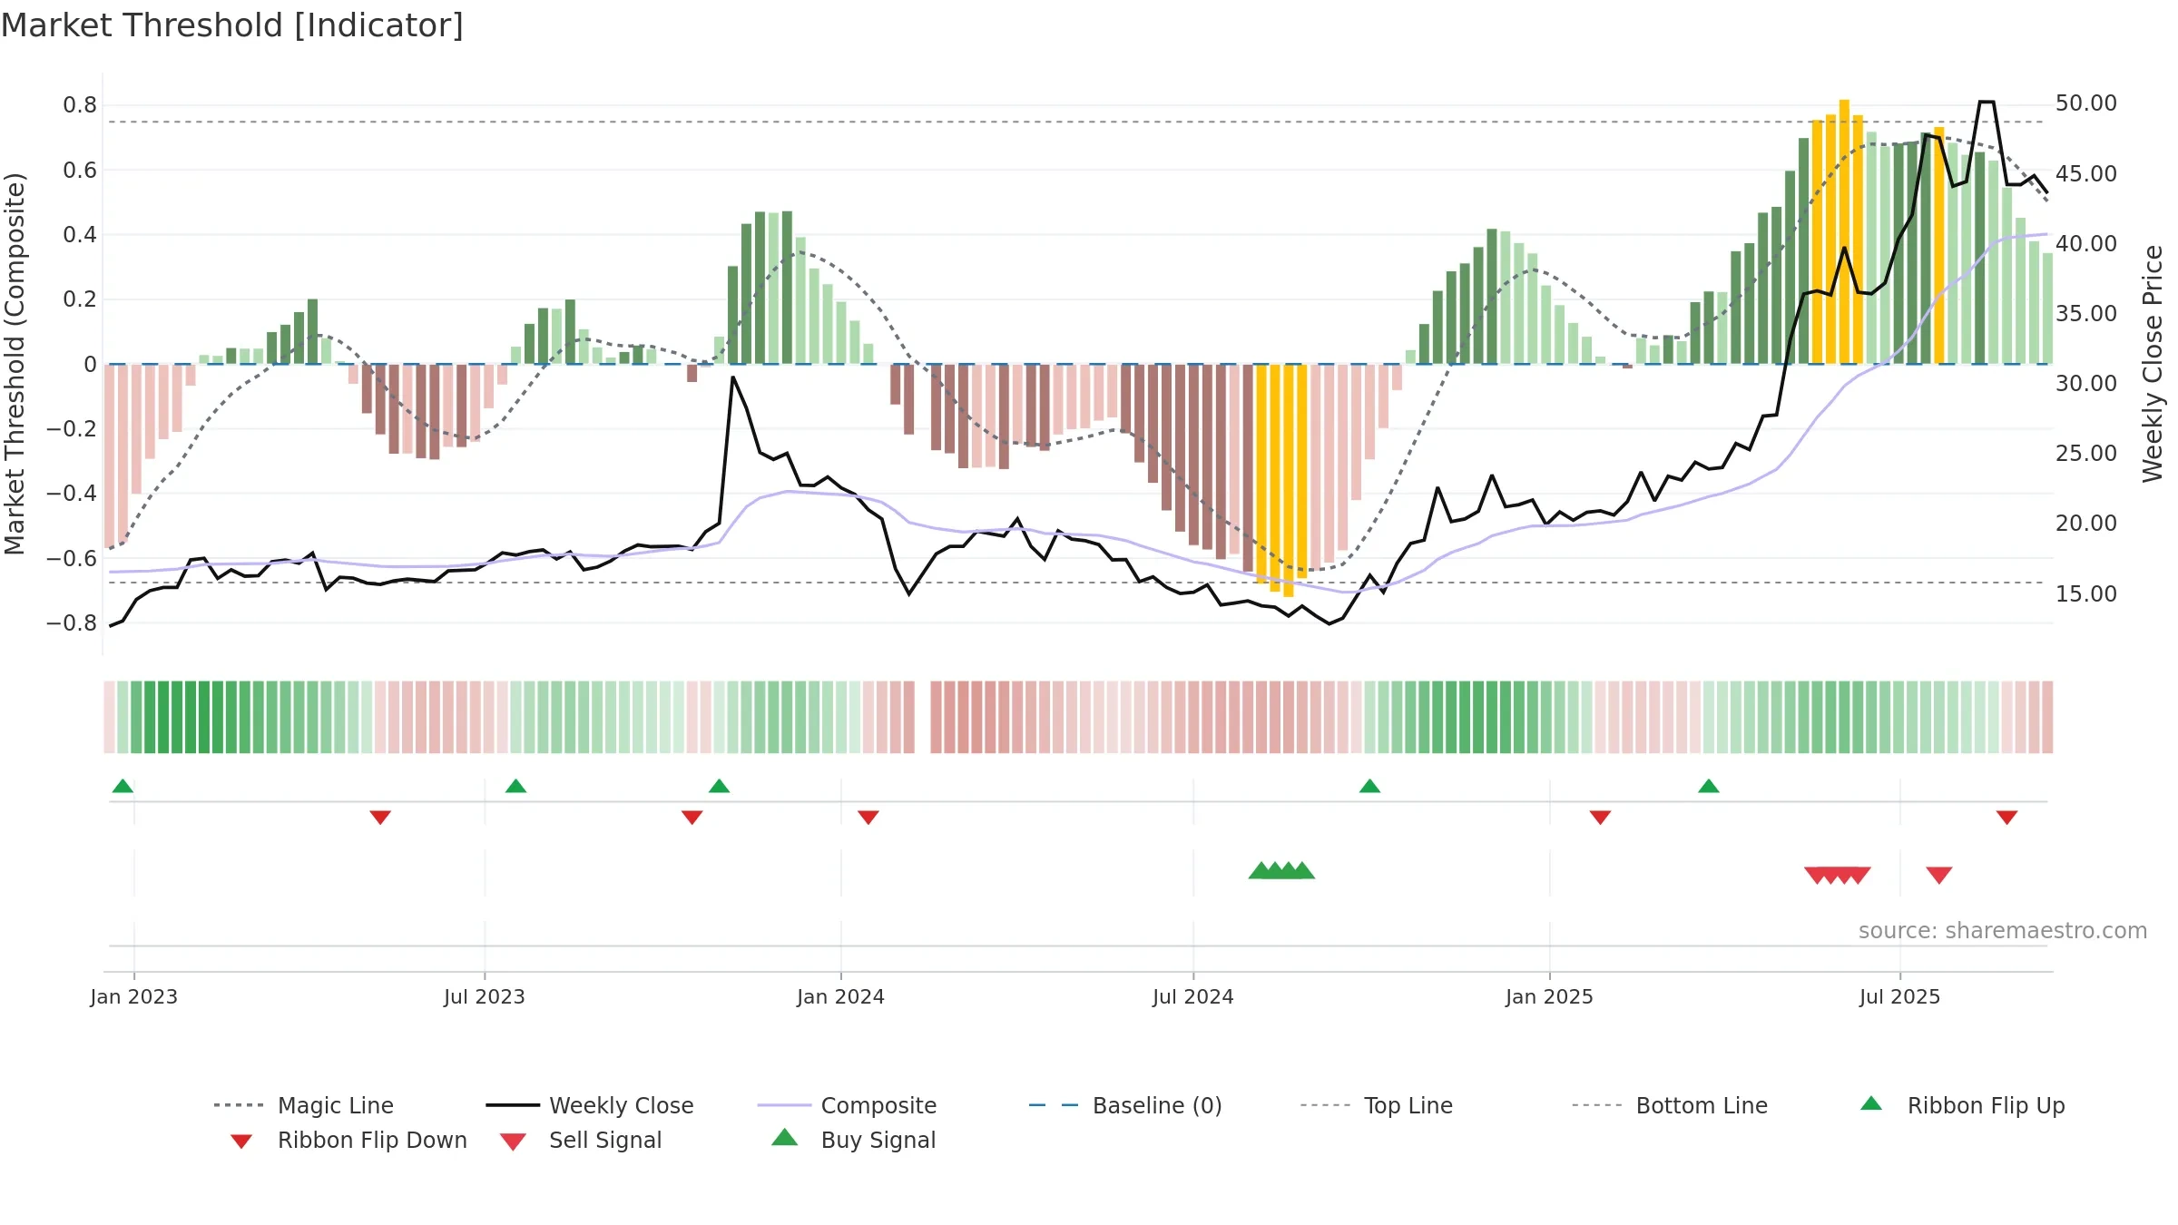Select the red flip-down triangle after Jul 2025
2178x1225 pixels.
2006,818
